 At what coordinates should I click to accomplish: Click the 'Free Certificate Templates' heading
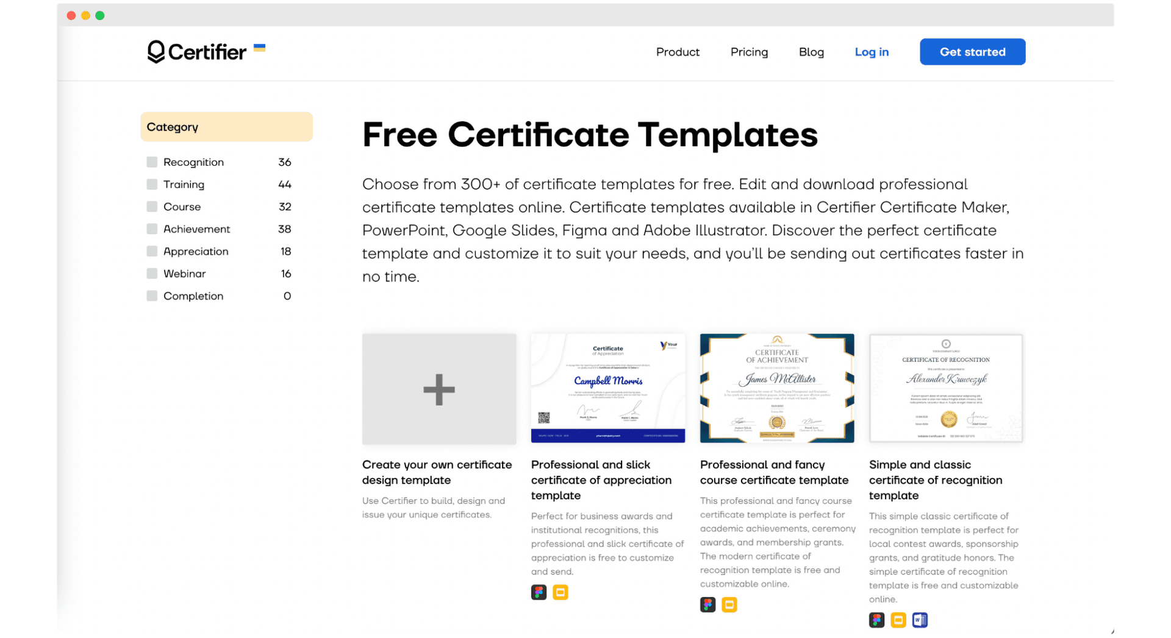[x=589, y=135]
